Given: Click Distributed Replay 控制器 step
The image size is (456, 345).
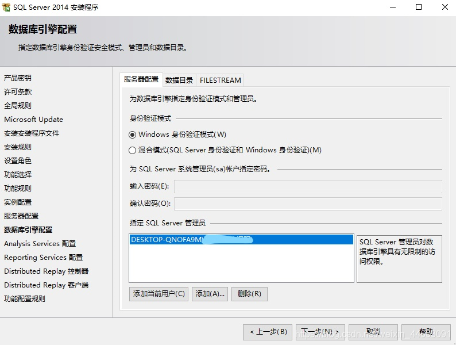Looking at the screenshot, I should pyautogui.click(x=47, y=271).
